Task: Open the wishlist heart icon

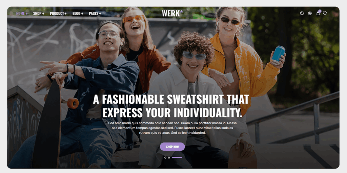Action: pyautogui.click(x=325, y=13)
